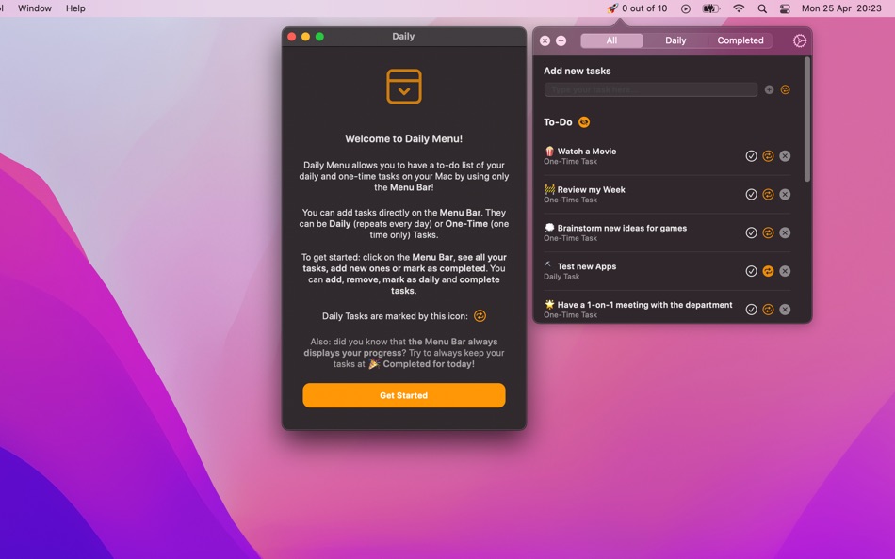Select the Review my Week task title
The width and height of the screenshot is (895, 559).
tap(592, 189)
